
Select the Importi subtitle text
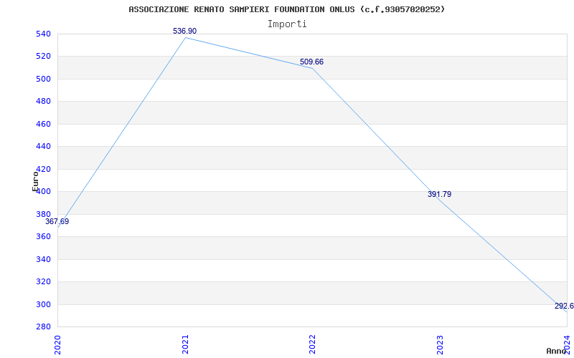287,24
